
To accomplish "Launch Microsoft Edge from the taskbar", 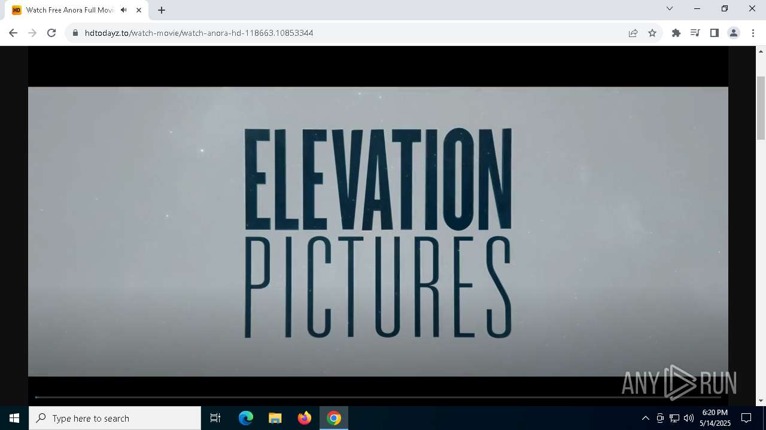I will [246, 418].
